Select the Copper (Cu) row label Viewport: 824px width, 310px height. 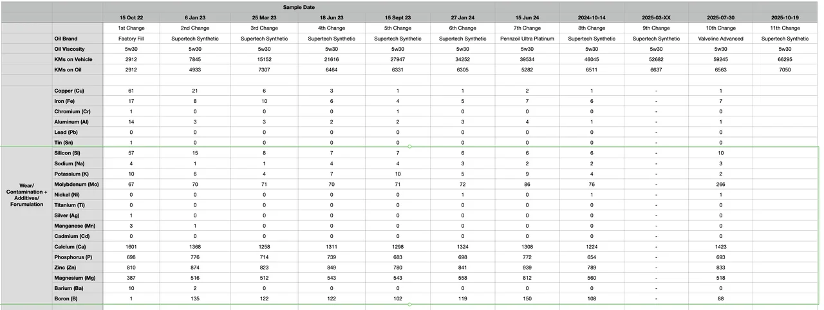pos(70,91)
